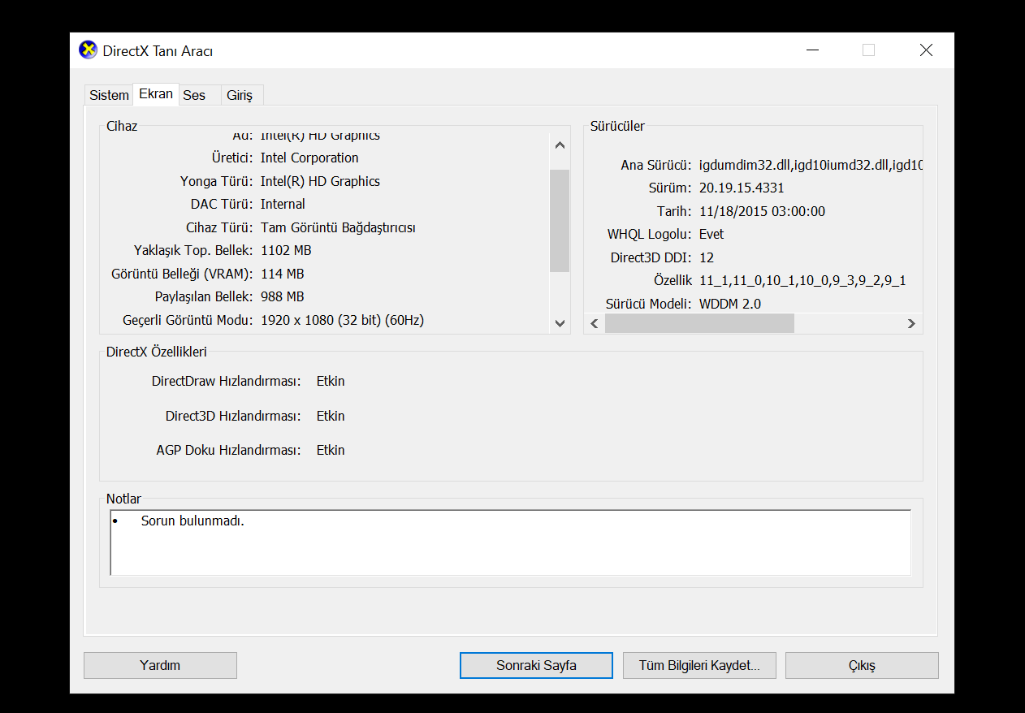Close the DirectX Tanı Aracı window
1025x713 pixels.
coord(926,50)
